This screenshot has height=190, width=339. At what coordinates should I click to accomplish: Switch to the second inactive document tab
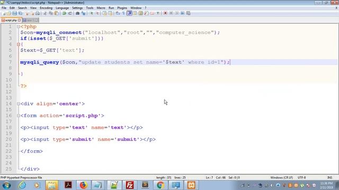click(x=30, y=20)
